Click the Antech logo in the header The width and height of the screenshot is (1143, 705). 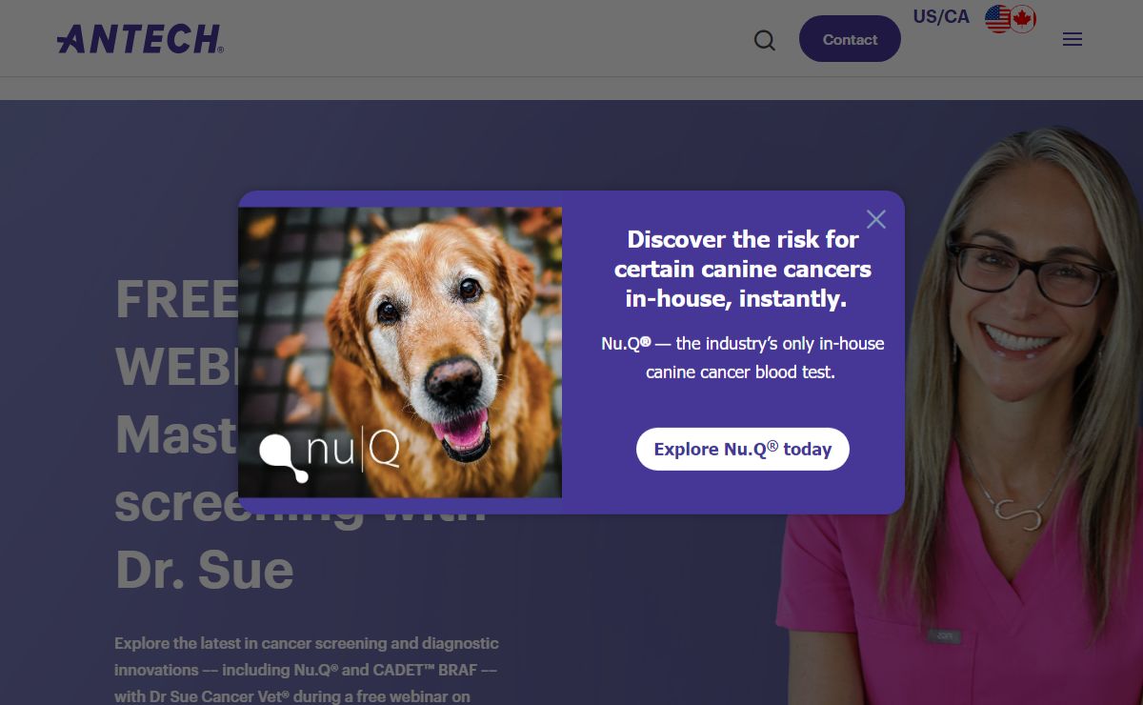(140, 39)
